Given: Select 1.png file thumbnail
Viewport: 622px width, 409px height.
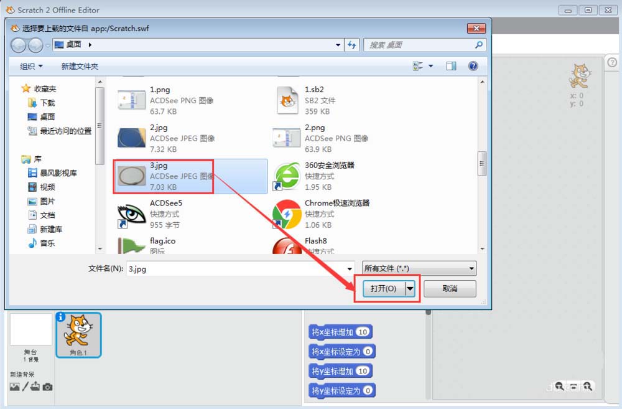Looking at the screenshot, I should 131,100.
